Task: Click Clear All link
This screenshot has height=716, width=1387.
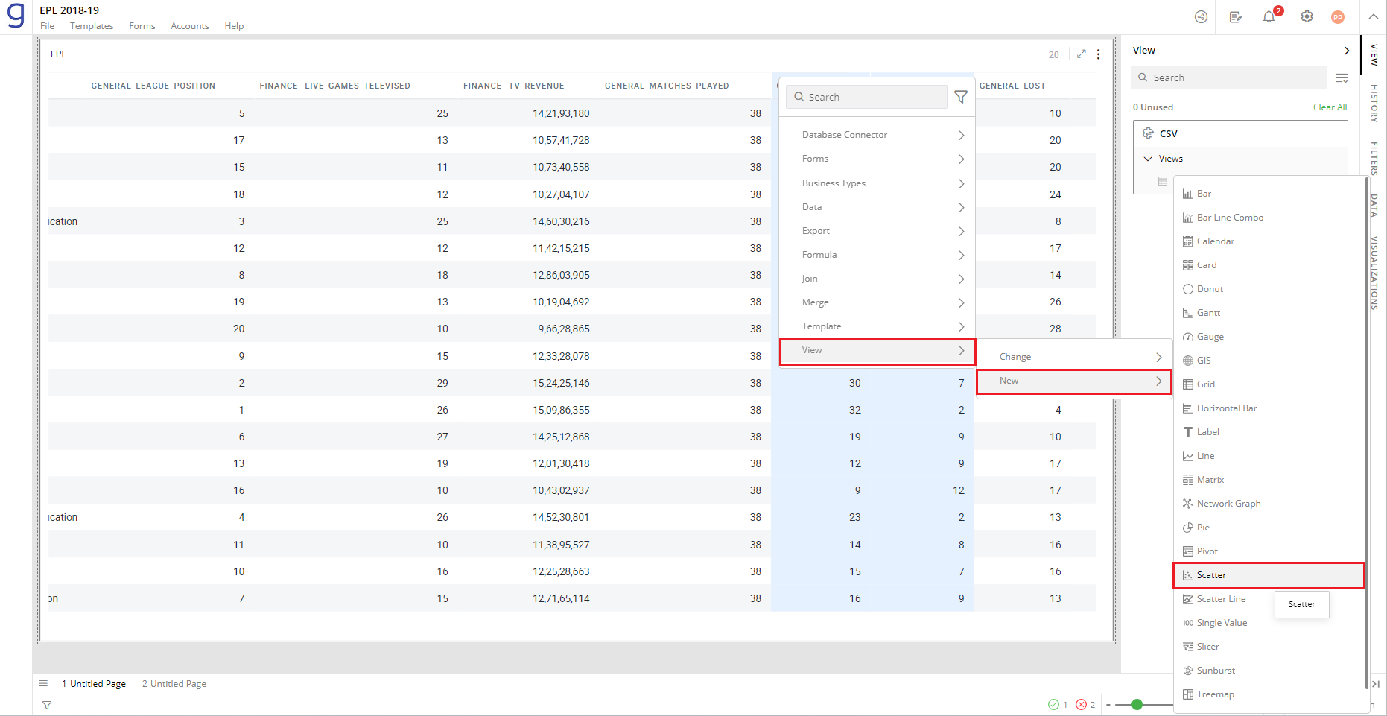Action: pyautogui.click(x=1330, y=107)
